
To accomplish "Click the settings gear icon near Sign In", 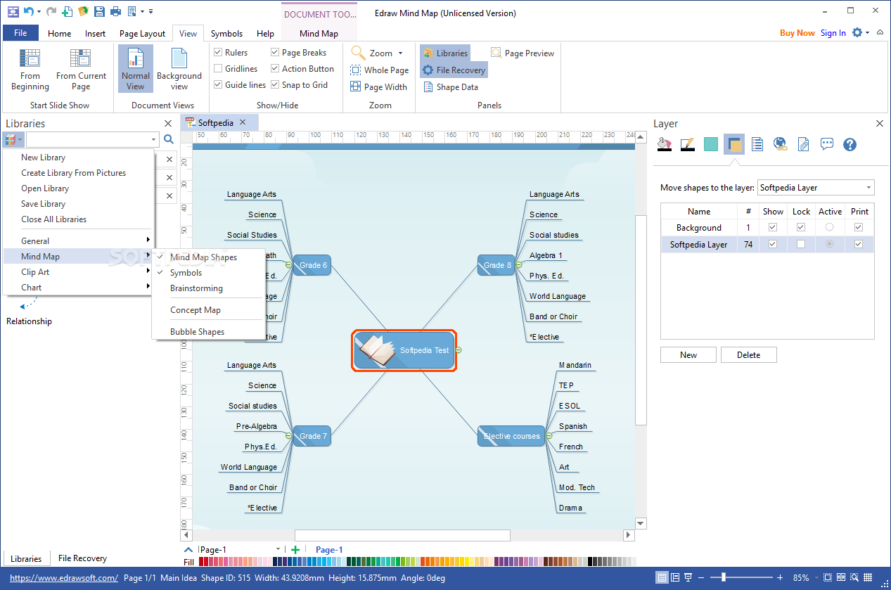I will pos(857,33).
